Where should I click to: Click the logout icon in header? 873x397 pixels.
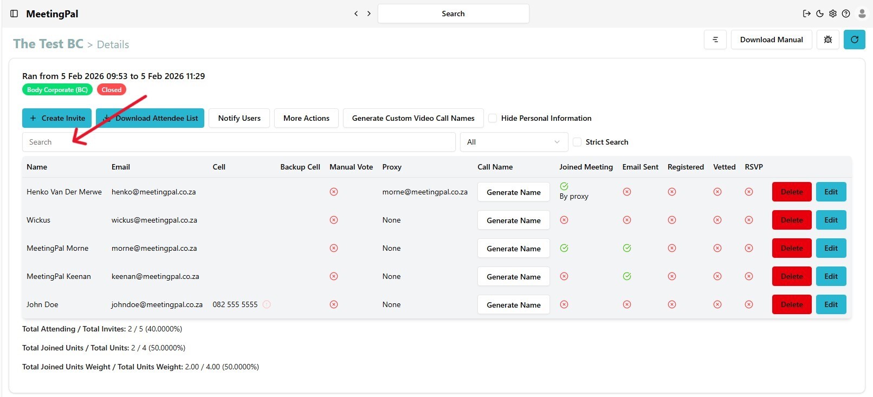(806, 14)
